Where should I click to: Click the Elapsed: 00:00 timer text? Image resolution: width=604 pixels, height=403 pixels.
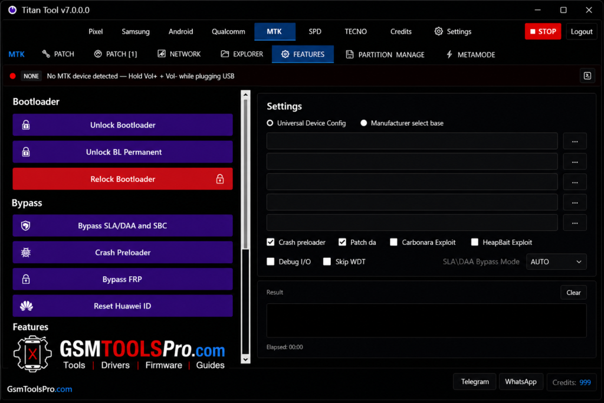[285, 347]
